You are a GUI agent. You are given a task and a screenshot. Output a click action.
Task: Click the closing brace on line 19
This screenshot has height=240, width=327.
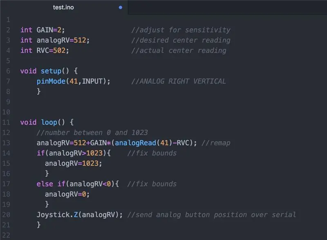tap(47, 204)
